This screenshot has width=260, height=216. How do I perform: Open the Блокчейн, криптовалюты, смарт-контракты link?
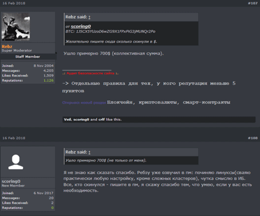[168, 103]
